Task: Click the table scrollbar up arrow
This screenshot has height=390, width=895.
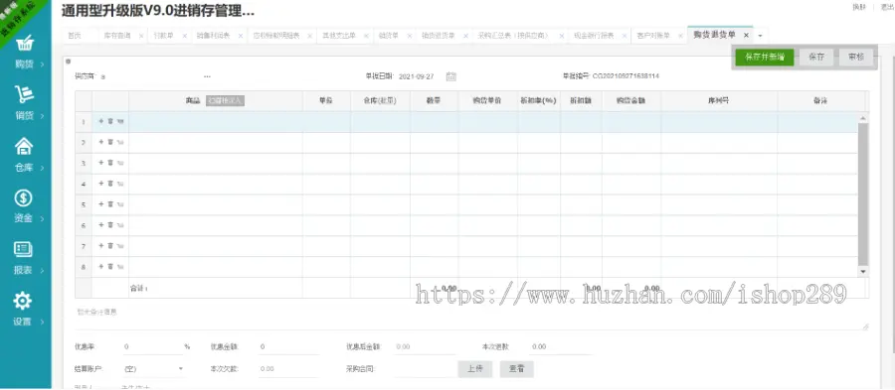Action: pos(862,118)
